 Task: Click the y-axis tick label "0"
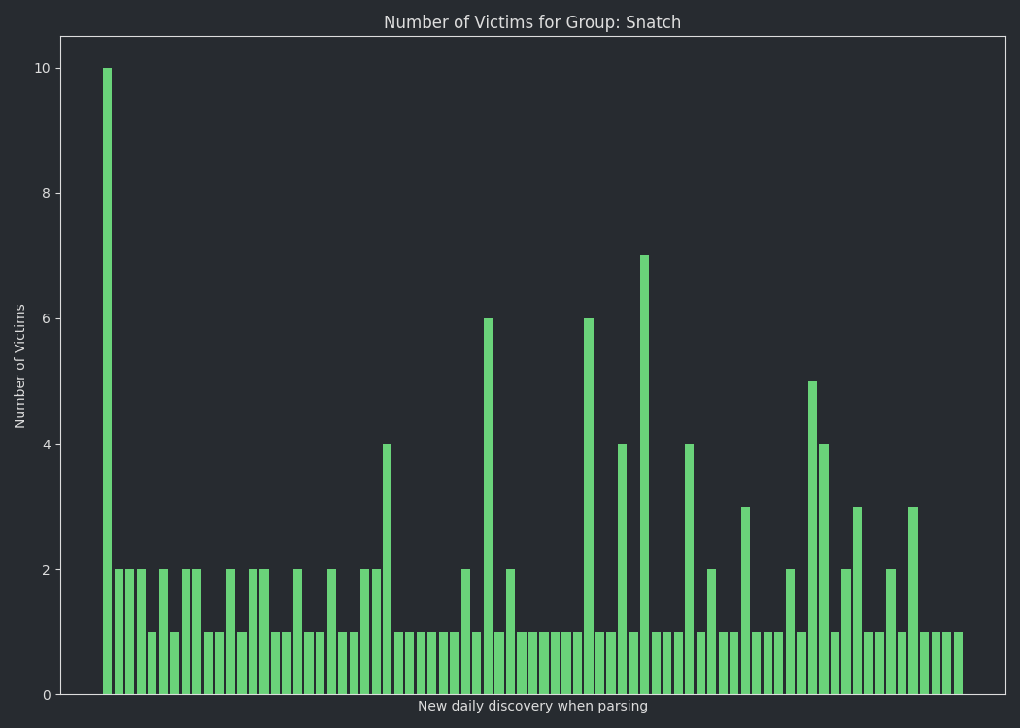pos(47,696)
